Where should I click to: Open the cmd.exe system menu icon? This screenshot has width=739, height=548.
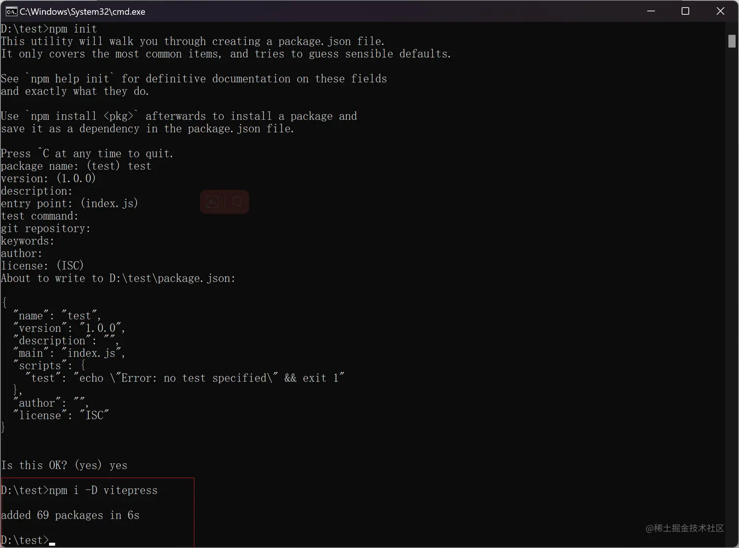[x=11, y=11]
